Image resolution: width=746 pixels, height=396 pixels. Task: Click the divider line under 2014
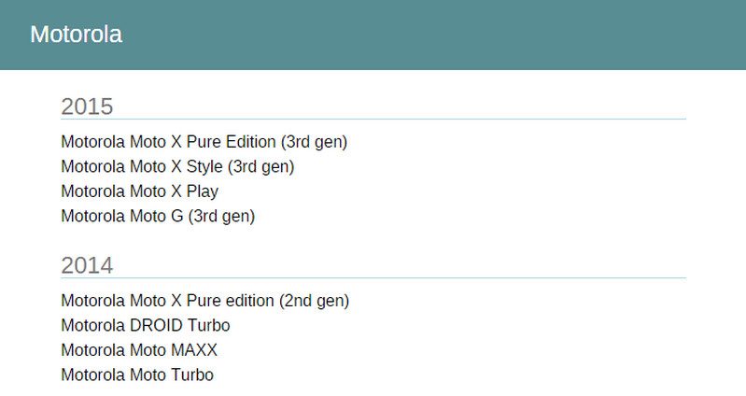pos(373,278)
